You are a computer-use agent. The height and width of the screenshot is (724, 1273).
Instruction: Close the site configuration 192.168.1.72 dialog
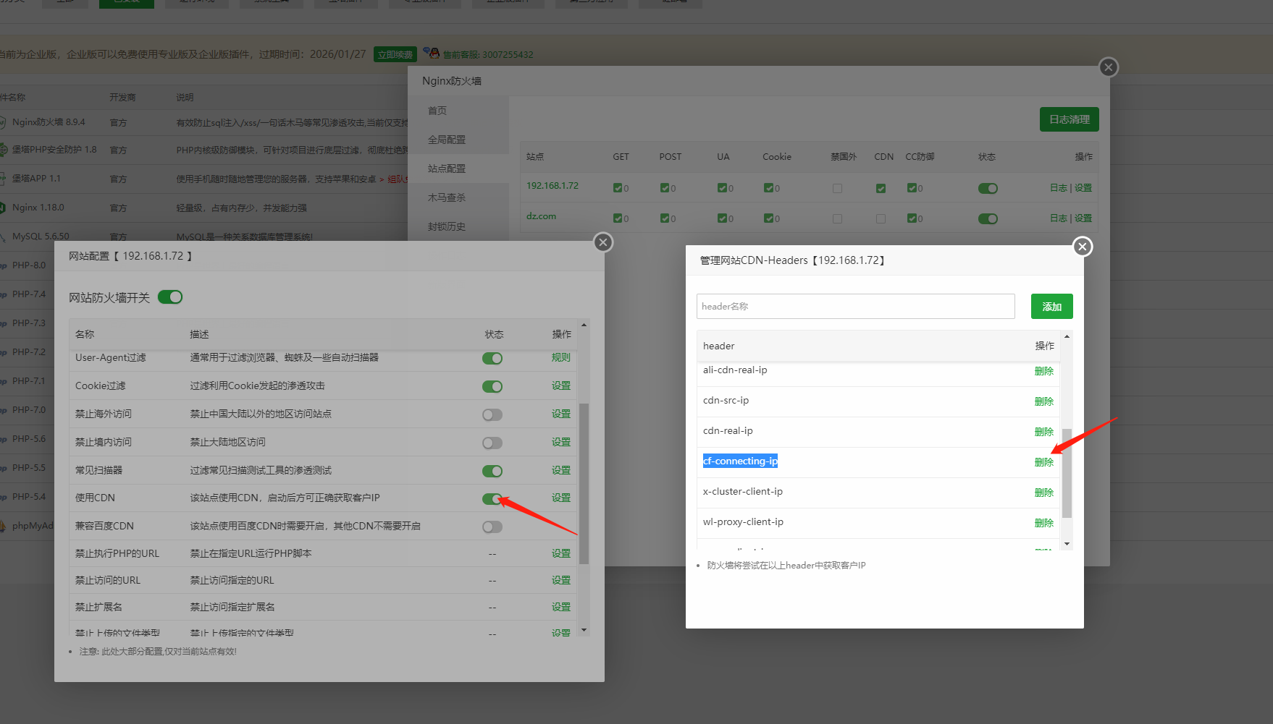click(x=602, y=242)
